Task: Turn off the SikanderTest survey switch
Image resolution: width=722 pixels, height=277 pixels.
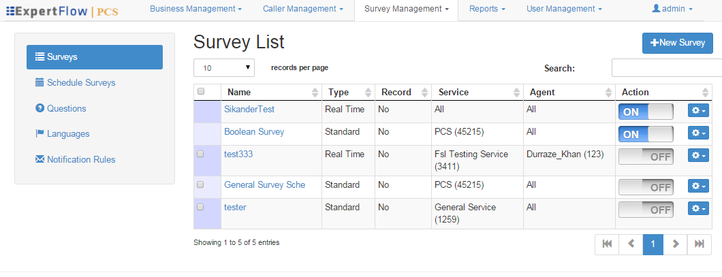Action: click(x=645, y=112)
